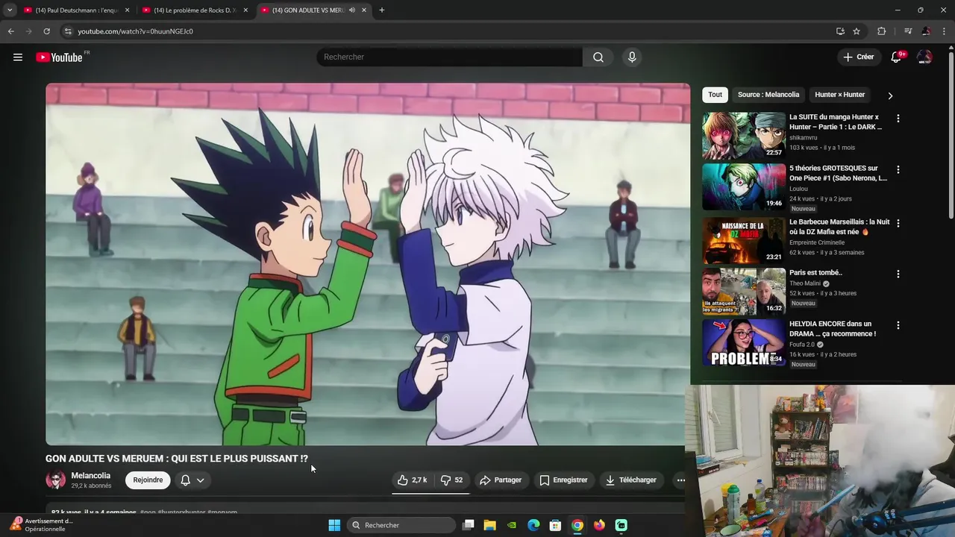
Task: Click the address bar URL
Action: [135, 31]
